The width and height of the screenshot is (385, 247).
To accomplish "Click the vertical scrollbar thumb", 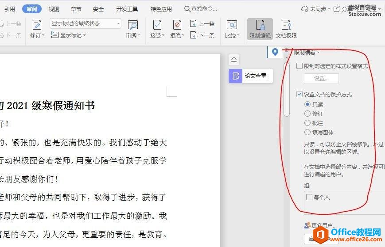I will point(287,89).
